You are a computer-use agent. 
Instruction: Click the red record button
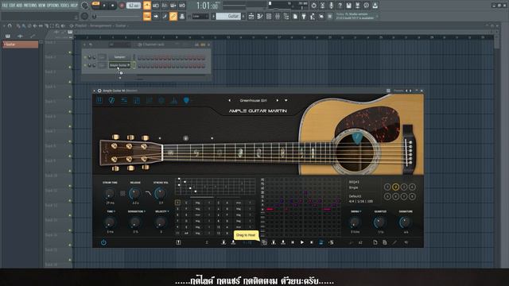pyautogui.click(x=122, y=6)
